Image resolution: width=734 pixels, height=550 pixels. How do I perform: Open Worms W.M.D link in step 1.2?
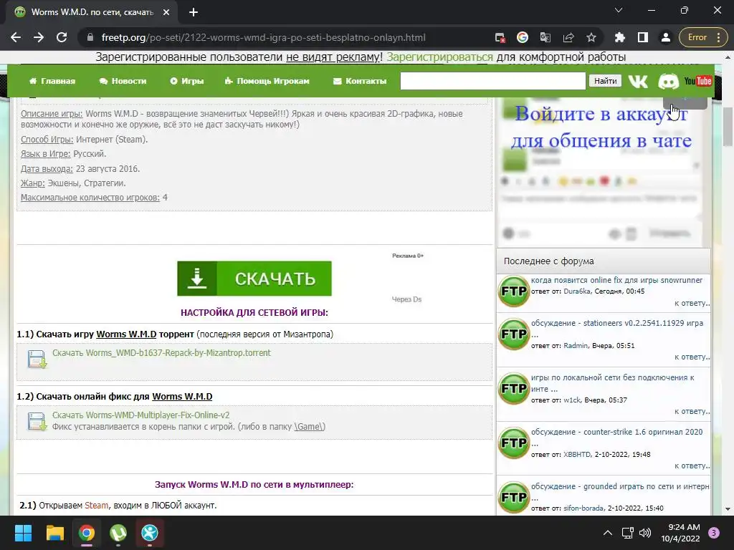[182, 396]
